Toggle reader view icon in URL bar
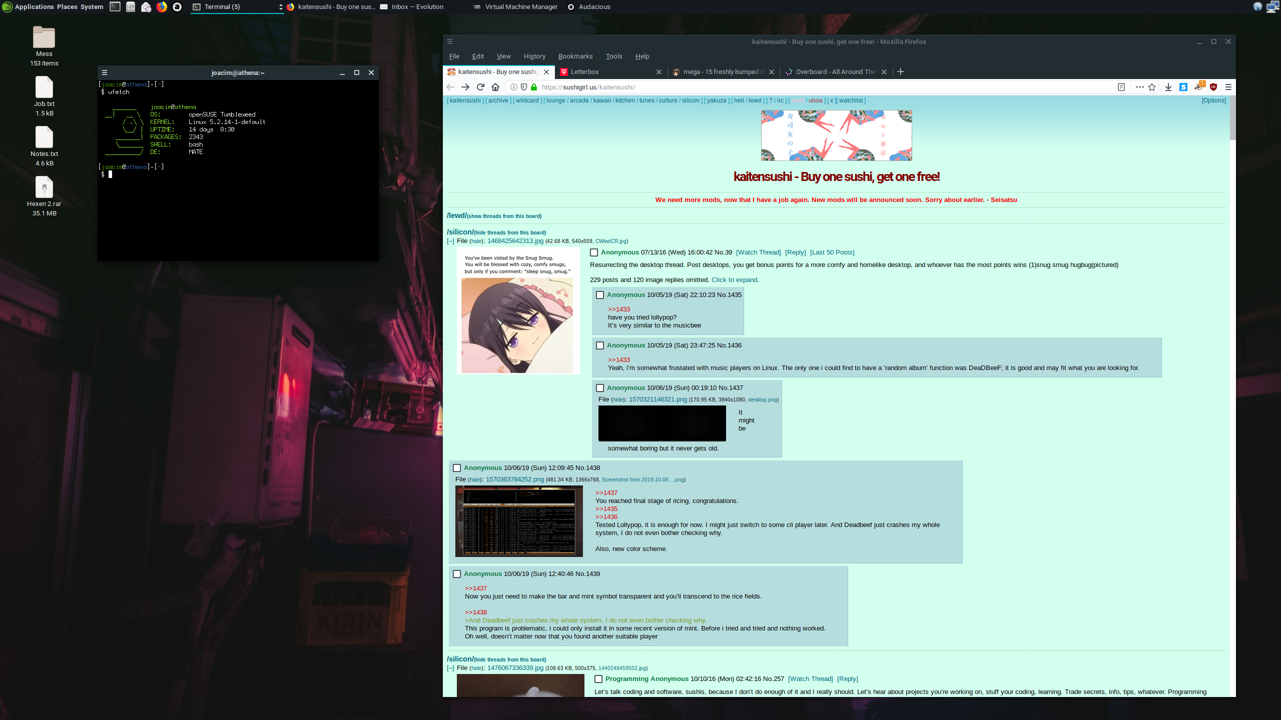Screen dimensions: 1281x720 (1121, 87)
